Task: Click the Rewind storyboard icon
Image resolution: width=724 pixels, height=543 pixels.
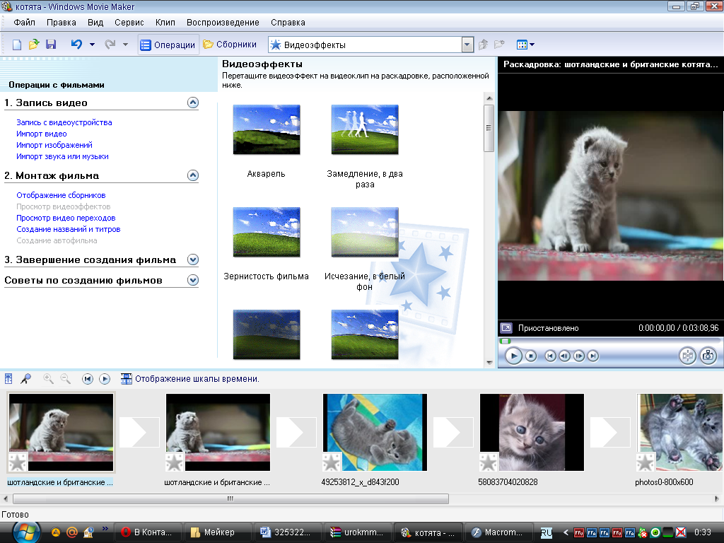Action: coord(87,379)
